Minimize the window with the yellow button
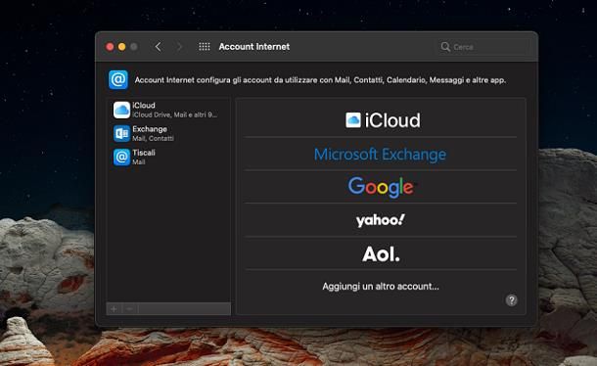This screenshot has width=597, height=366. coord(121,47)
